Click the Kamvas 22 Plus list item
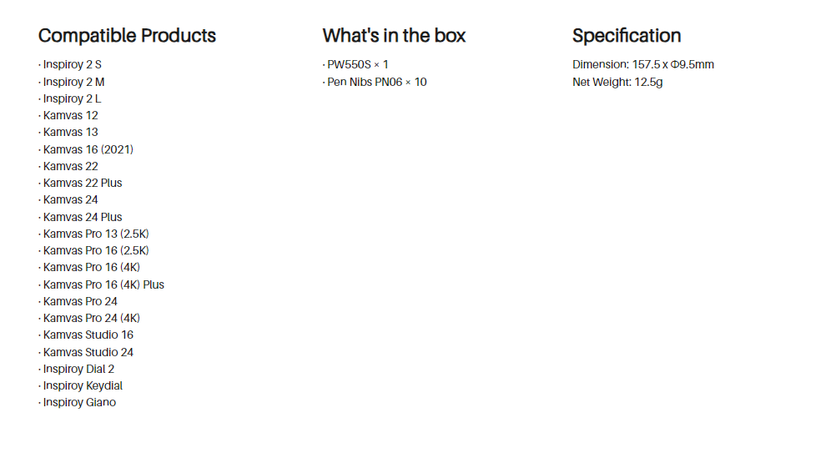 [x=82, y=183]
